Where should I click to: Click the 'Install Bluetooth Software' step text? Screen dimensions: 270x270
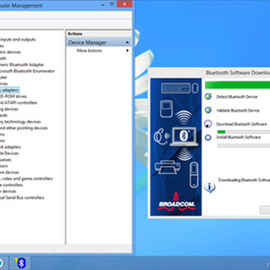coord(238,137)
